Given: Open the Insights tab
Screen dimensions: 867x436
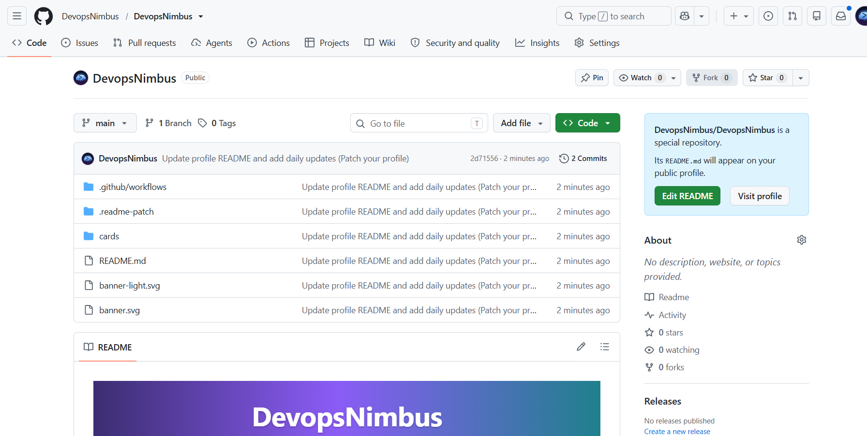Looking at the screenshot, I should [537, 43].
